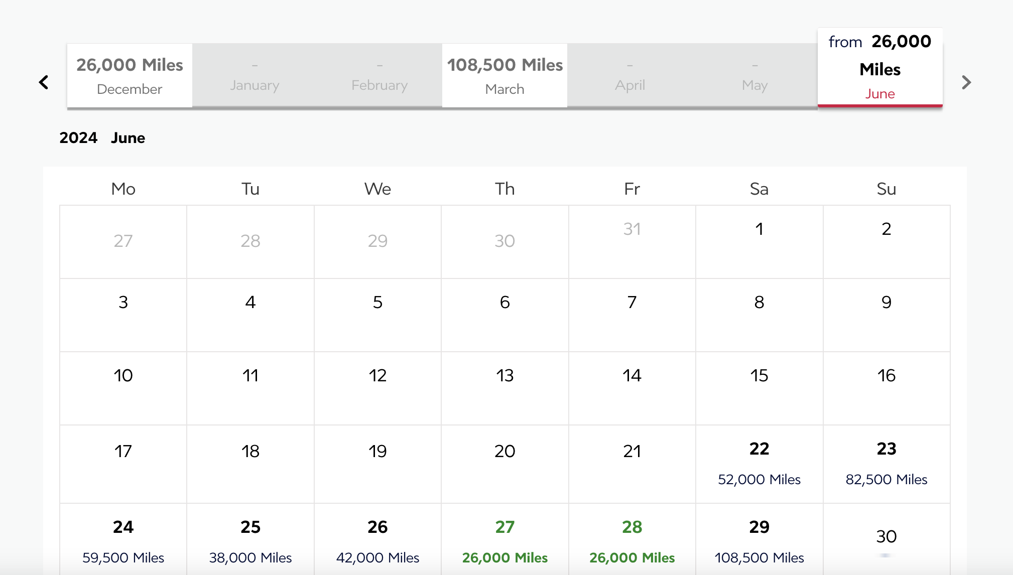Click the 'Su' weekday header
1013x575 pixels.
pos(887,189)
